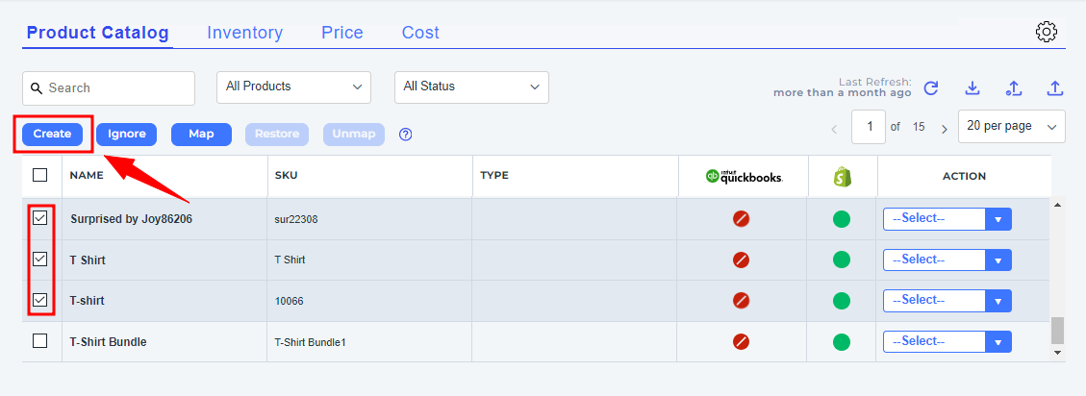Click the refresh icon beside Last Refresh
1086x396 pixels.
(x=931, y=88)
